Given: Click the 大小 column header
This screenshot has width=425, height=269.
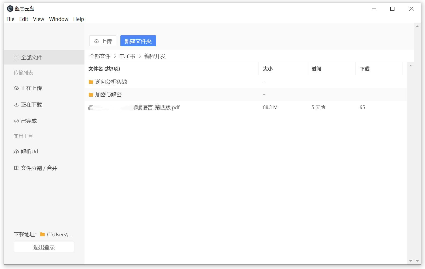Looking at the screenshot, I should point(268,69).
